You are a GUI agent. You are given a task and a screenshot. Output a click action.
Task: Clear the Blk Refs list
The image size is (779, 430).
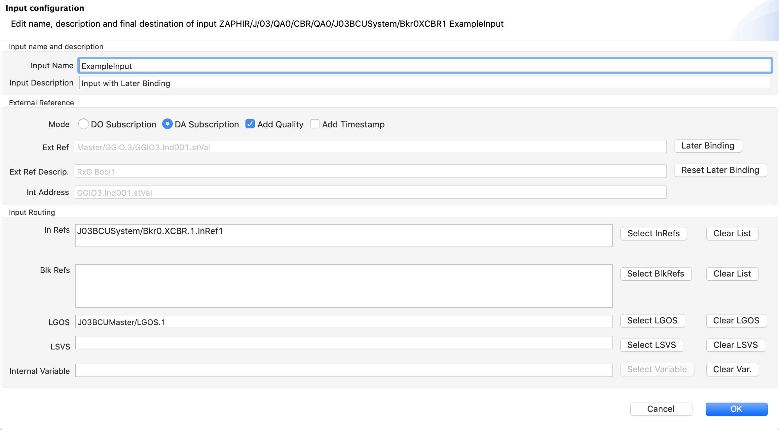[x=732, y=274]
